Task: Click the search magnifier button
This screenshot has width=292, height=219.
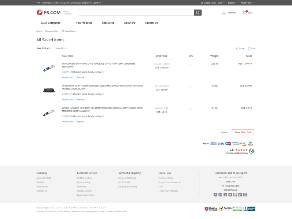Action: coord(198,13)
